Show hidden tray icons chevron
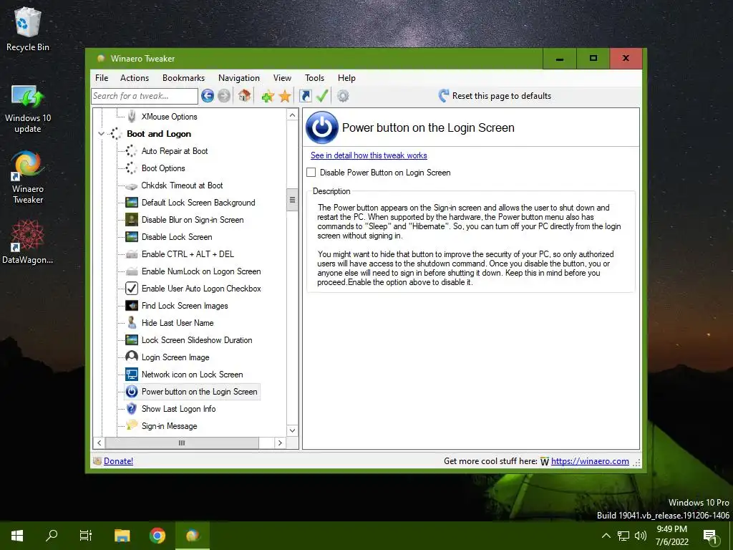This screenshot has width=733, height=550. pos(606,536)
